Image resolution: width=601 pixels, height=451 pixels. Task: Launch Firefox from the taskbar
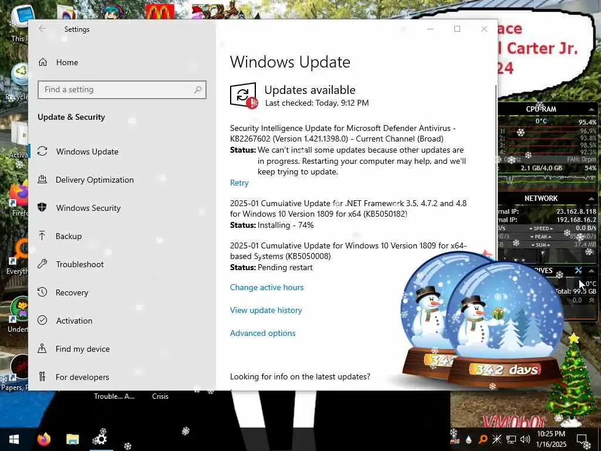point(43,439)
